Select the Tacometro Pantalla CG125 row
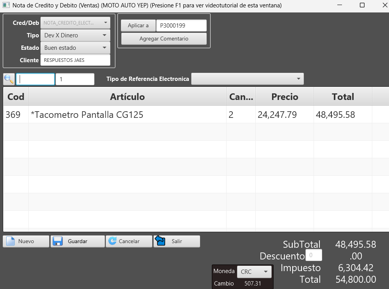The image size is (389, 289). [x=127, y=115]
